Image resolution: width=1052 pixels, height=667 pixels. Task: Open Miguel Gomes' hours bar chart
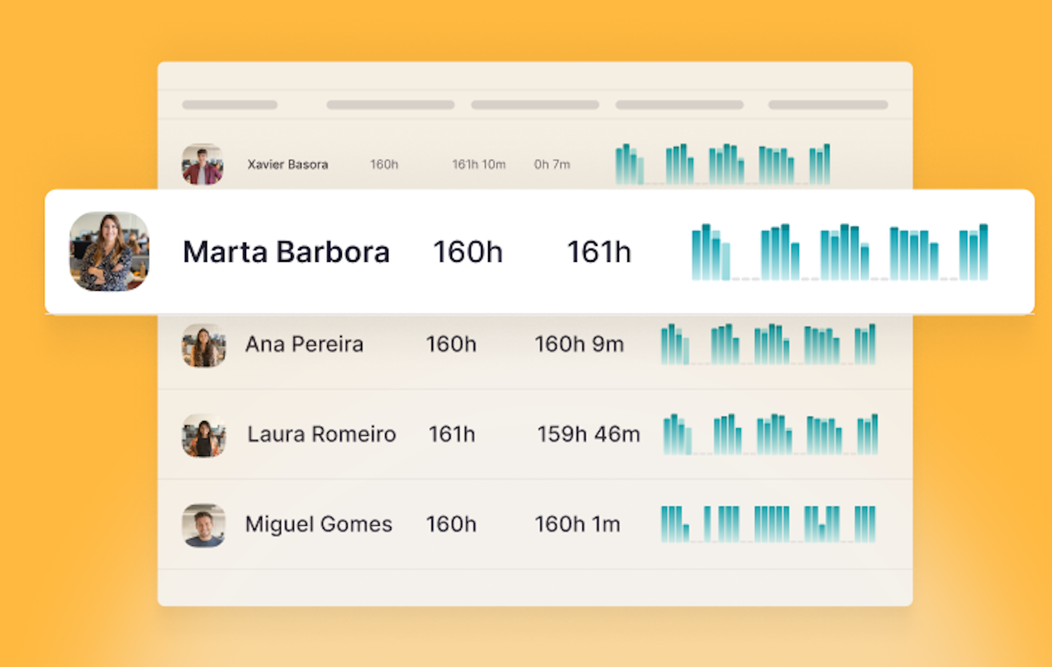pyautogui.click(x=768, y=524)
